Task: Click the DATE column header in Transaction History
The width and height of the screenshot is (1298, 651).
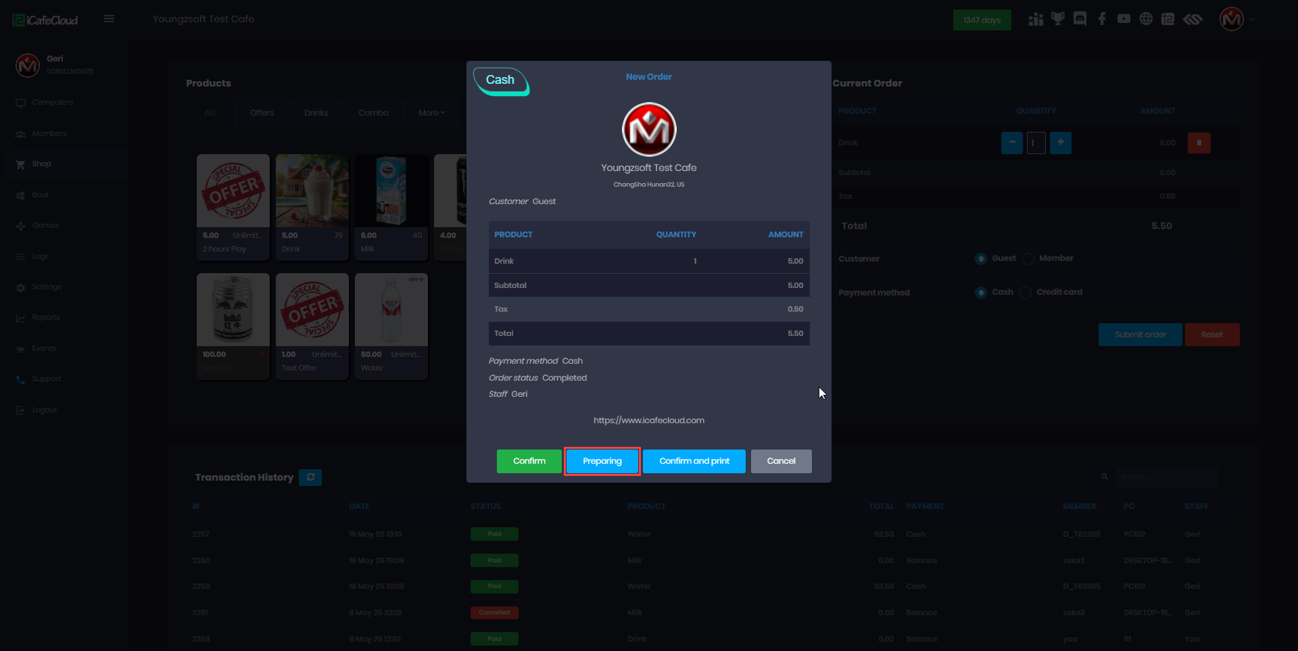Action: (359, 506)
